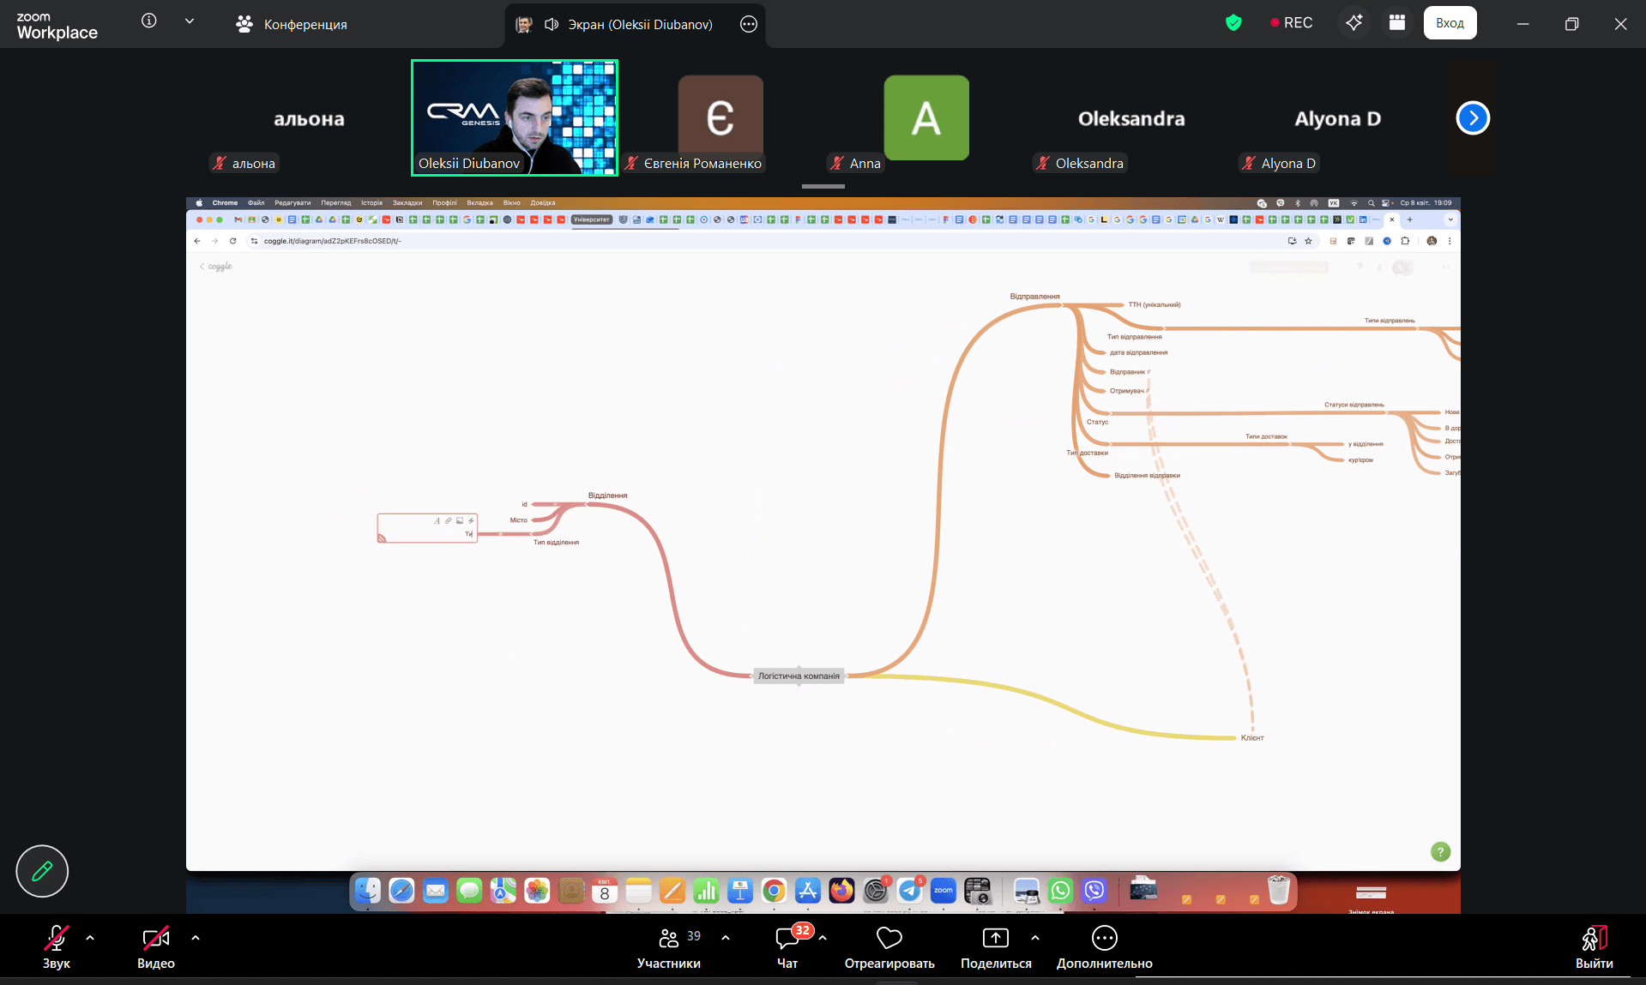
Task: Click the green annotation pencil icon
Action: (x=42, y=871)
